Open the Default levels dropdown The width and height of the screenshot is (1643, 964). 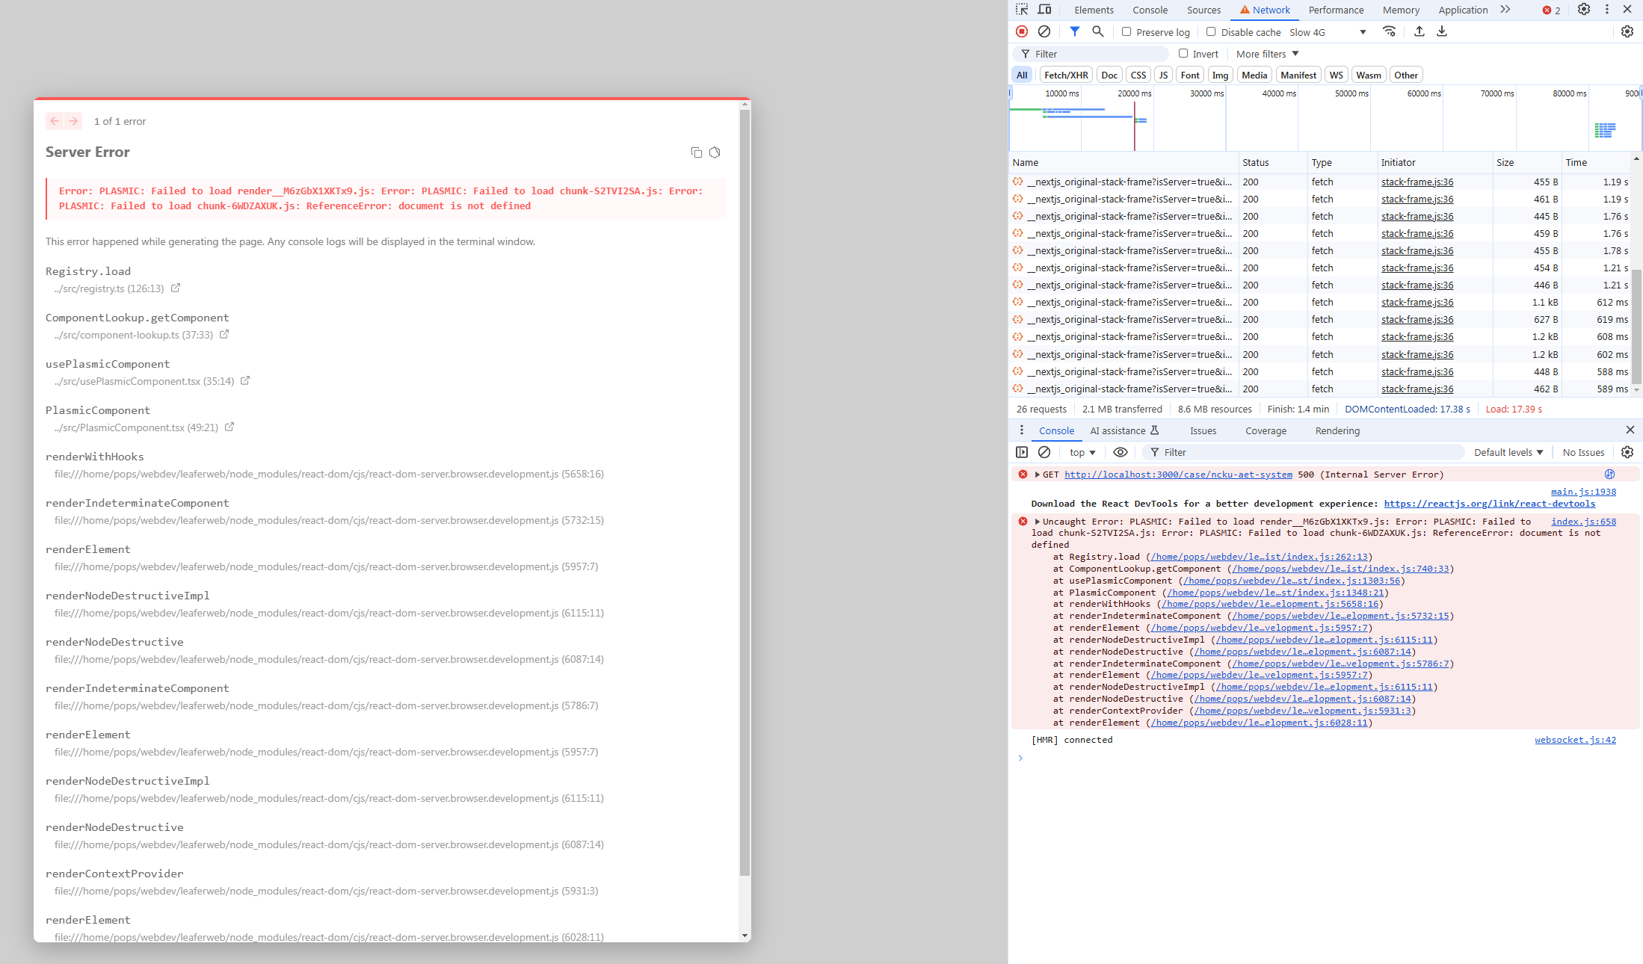pyautogui.click(x=1508, y=452)
